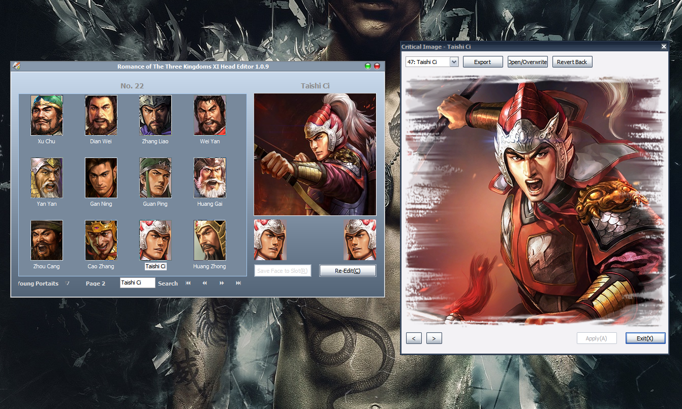Screen dimensions: 682x409
Task: Click Xu Chu name label
Action: pos(46,141)
